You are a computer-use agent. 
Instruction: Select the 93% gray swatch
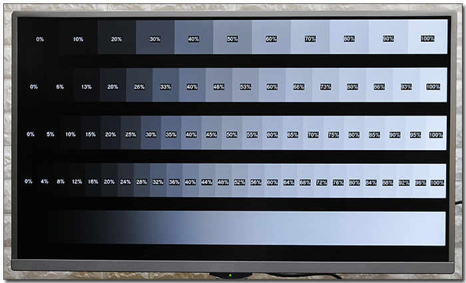(406, 86)
